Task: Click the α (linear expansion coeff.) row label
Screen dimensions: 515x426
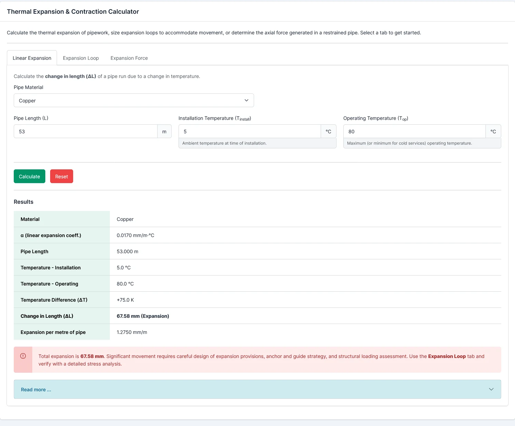Action: [x=51, y=235]
